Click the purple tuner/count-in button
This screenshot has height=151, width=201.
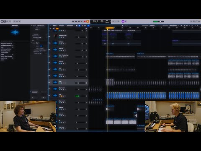click(123, 21)
